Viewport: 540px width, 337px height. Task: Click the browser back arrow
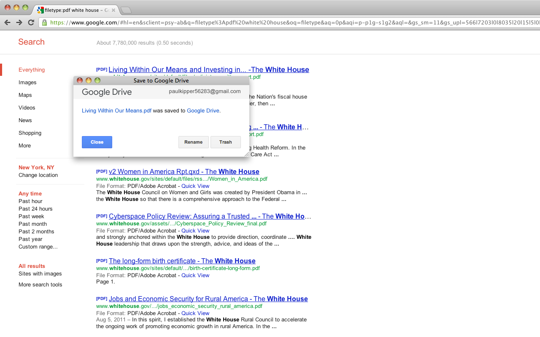pyautogui.click(x=7, y=22)
